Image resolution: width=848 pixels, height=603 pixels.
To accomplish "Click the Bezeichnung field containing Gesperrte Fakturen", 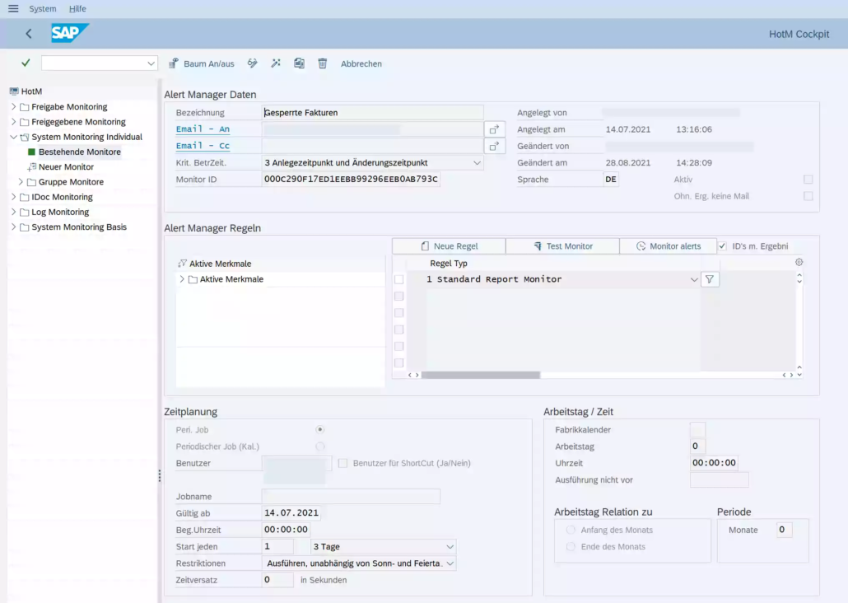I will [x=370, y=112].
